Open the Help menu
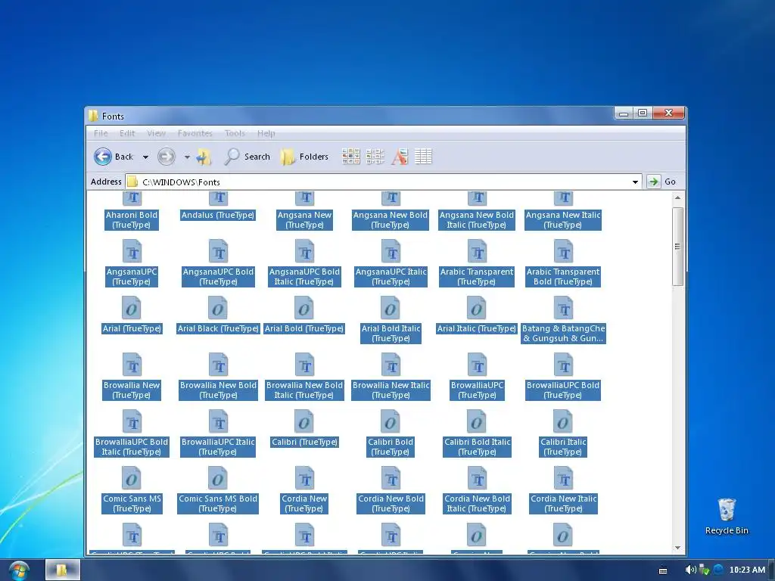The width and height of the screenshot is (775, 581). (x=266, y=133)
